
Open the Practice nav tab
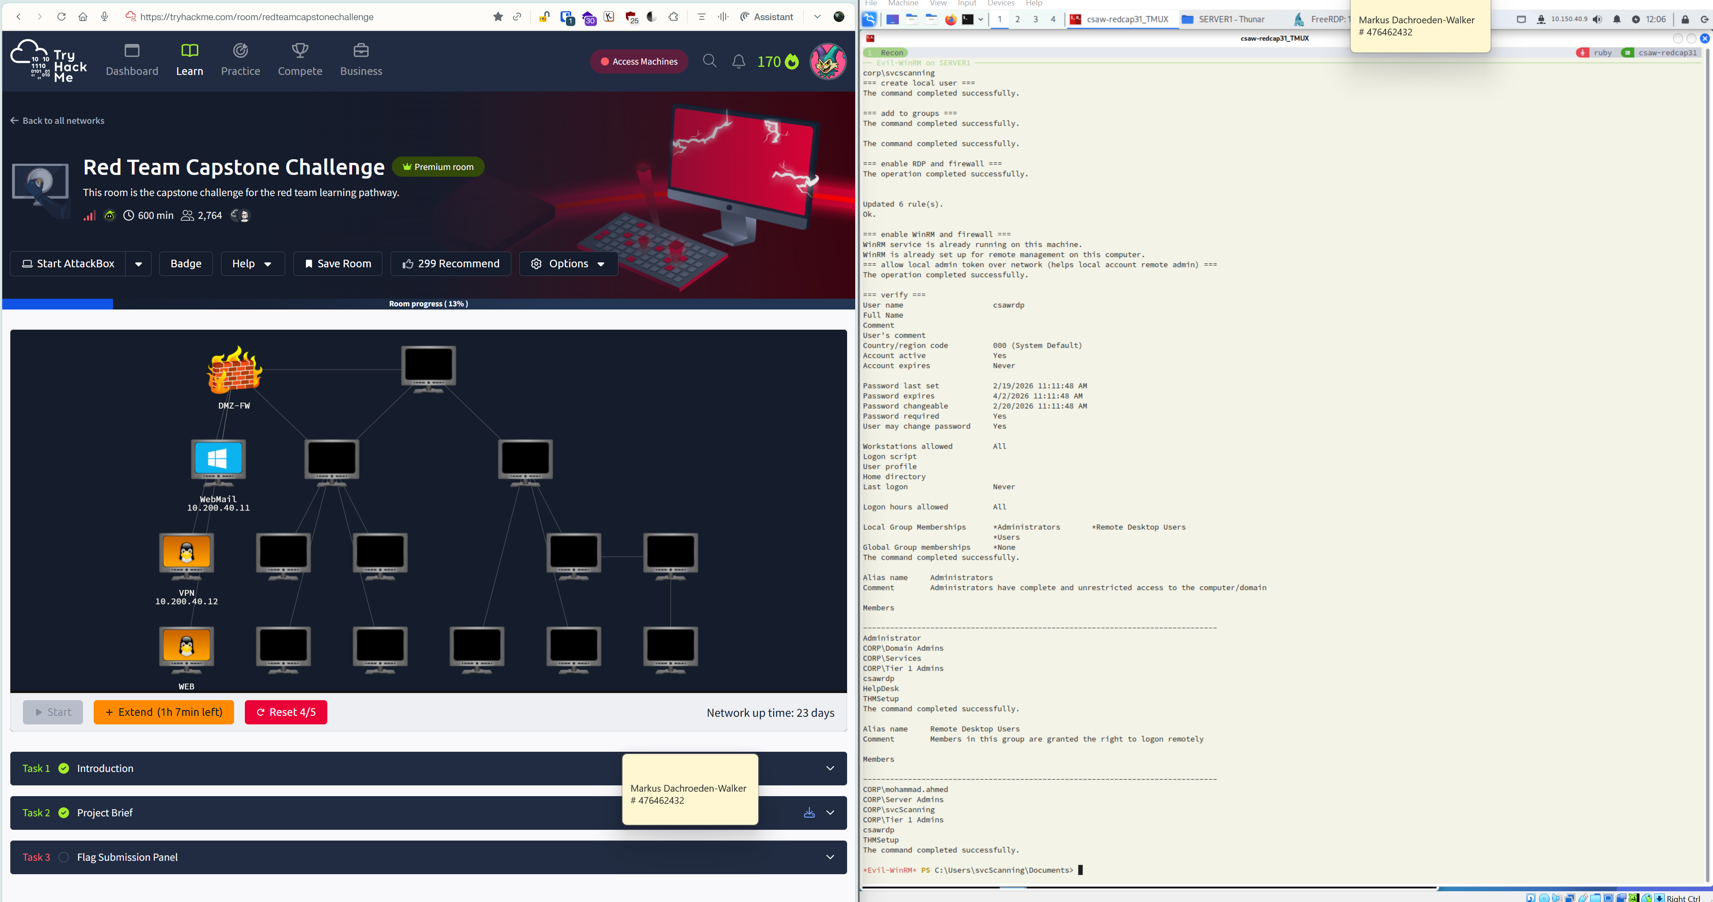click(x=240, y=60)
